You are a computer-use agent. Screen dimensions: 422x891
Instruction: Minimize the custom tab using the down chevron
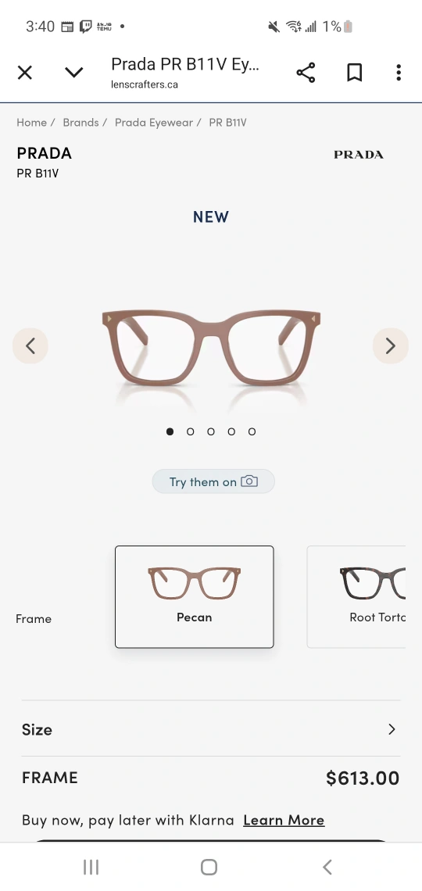coord(73,73)
